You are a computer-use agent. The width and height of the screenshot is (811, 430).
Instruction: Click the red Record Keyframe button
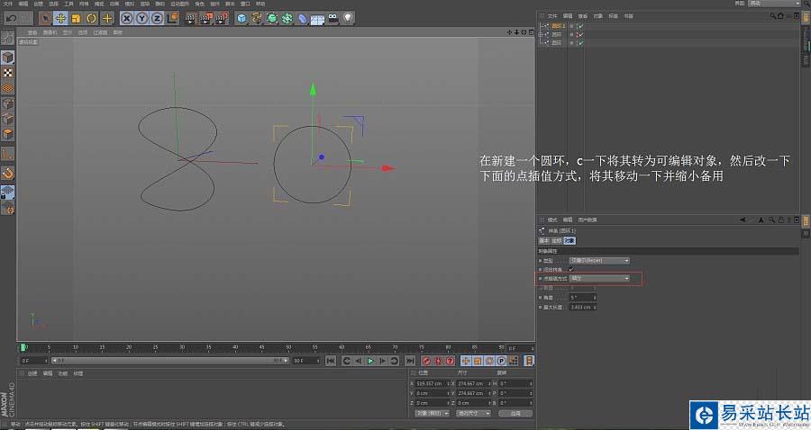426,361
